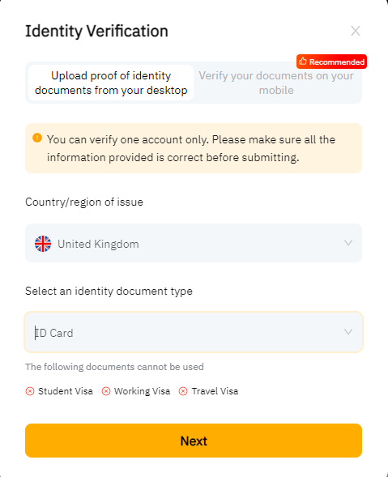
Task: Click the Next button
Action: click(x=194, y=441)
